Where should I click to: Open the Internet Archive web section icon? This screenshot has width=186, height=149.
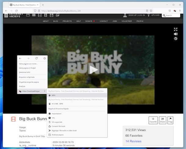(28, 15)
